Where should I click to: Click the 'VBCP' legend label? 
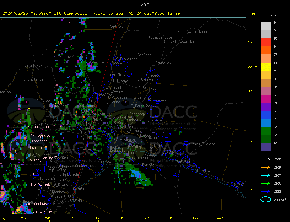277,159
